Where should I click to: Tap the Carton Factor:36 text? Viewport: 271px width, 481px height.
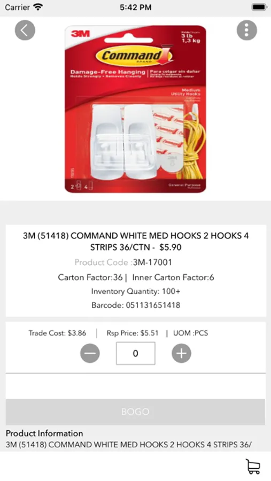click(90, 277)
